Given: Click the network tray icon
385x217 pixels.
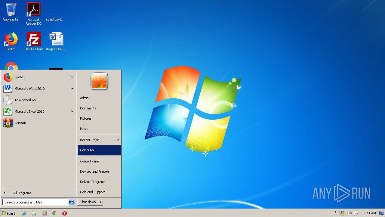Looking at the screenshot, I should 342,213.
